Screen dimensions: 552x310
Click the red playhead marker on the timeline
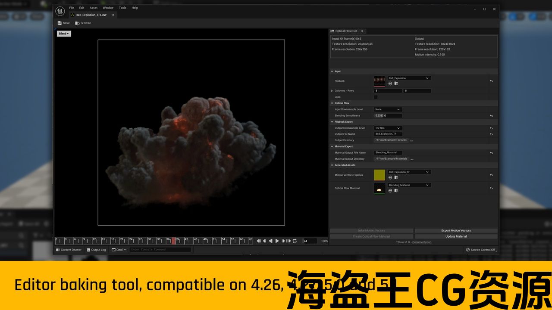tap(173, 241)
